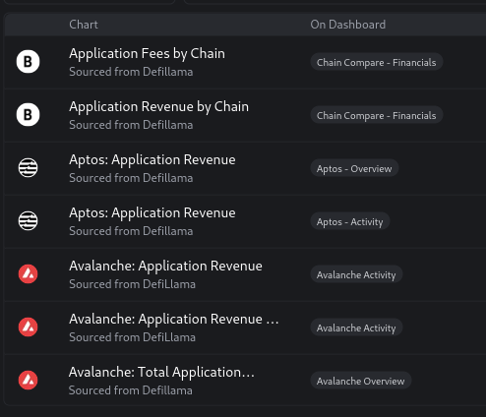Screen dimensions: 486x417
Task: Open Aptos: Application Revenue on the Aptos - Activity row
Action: pos(152,213)
